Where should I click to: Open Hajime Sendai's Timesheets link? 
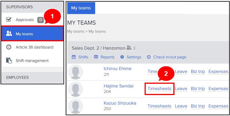click(159, 89)
